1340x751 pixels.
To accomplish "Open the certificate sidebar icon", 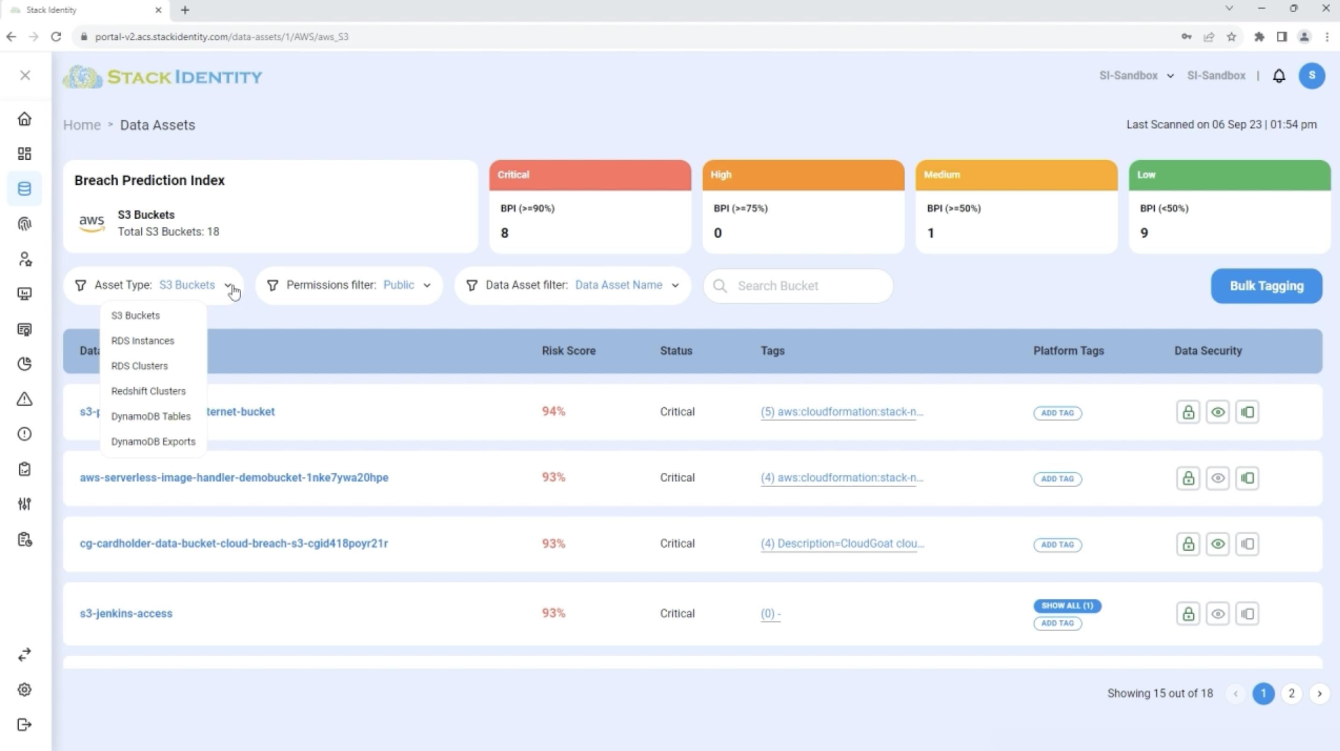I will (24, 330).
